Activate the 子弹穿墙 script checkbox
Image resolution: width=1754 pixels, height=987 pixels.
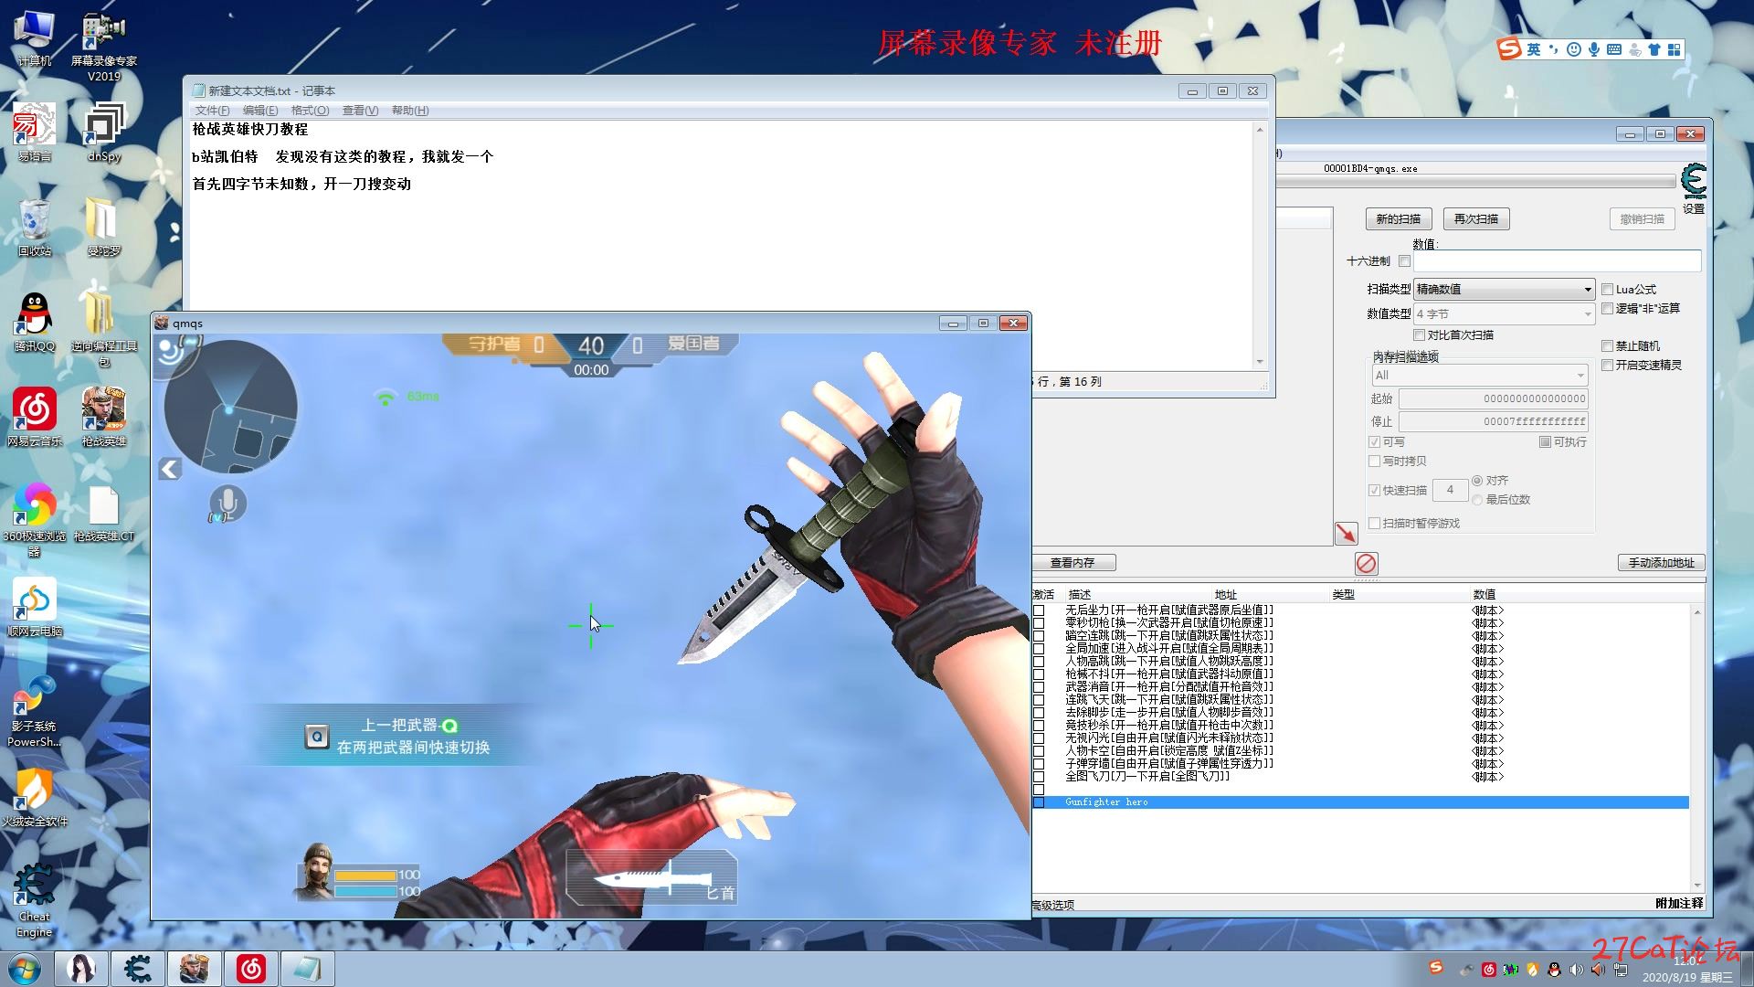pyautogui.click(x=1039, y=764)
